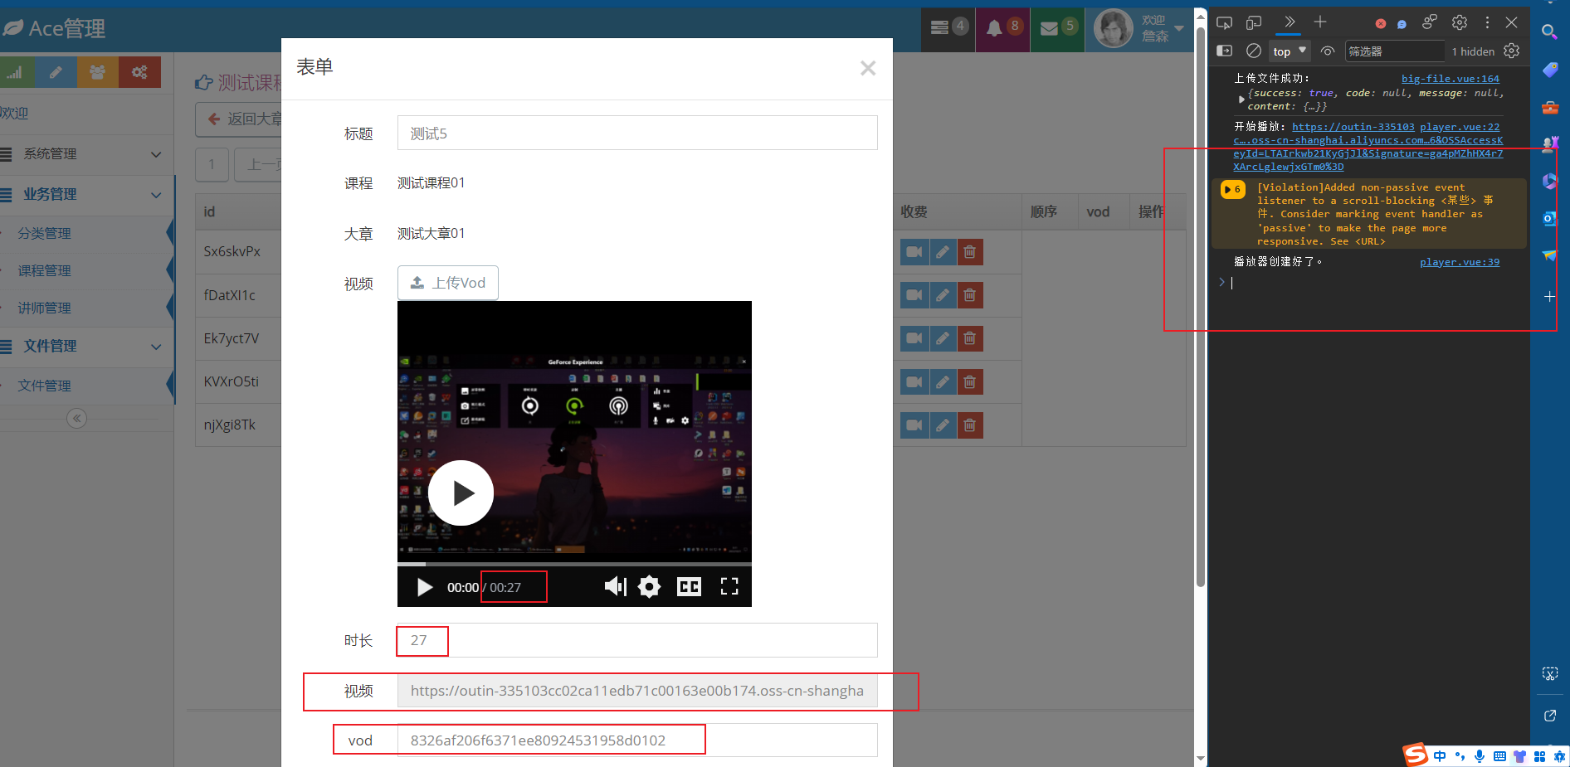This screenshot has height=767, width=1570.
Task: Click page number 1 in pagination
Action: [x=212, y=164]
